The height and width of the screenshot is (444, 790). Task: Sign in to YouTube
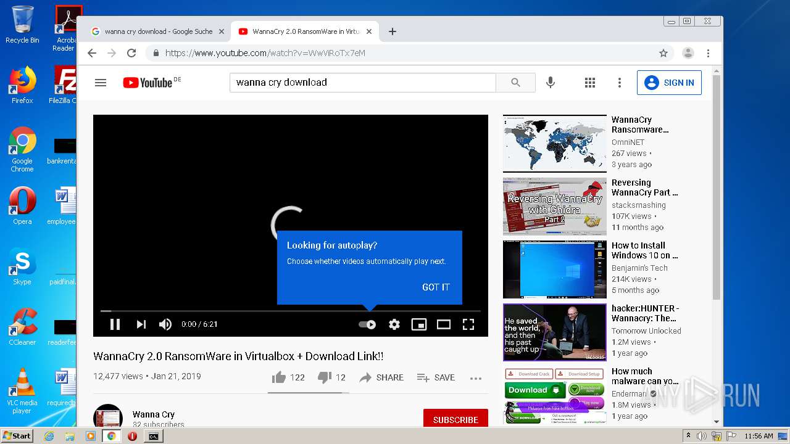pyautogui.click(x=669, y=83)
